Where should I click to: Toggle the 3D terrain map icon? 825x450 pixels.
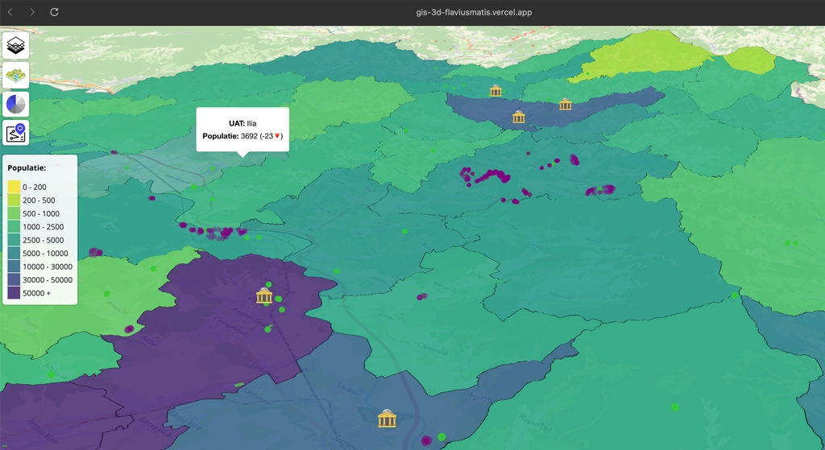click(x=16, y=75)
